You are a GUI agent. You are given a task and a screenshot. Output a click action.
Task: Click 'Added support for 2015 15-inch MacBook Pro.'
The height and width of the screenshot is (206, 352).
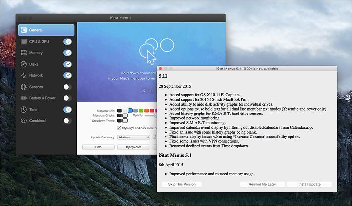coord(208,99)
